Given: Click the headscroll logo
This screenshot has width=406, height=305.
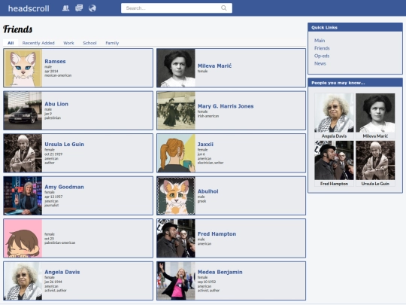Looking at the screenshot, I should pos(29,8).
